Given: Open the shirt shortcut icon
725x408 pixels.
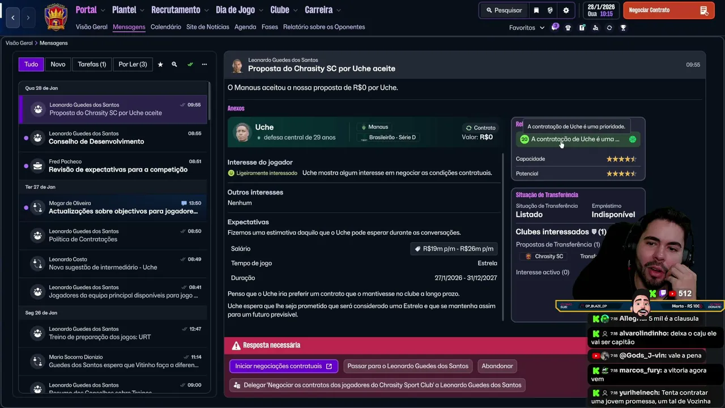Looking at the screenshot, I should point(568,28).
